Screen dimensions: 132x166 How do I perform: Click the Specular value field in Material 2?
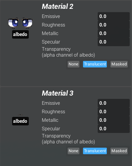(114, 42)
